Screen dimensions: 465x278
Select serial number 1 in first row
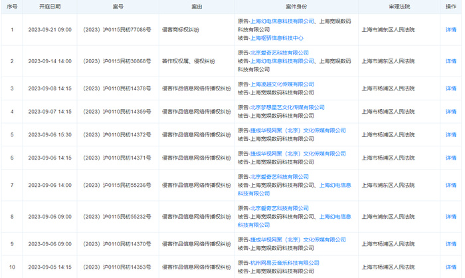(x=12, y=30)
